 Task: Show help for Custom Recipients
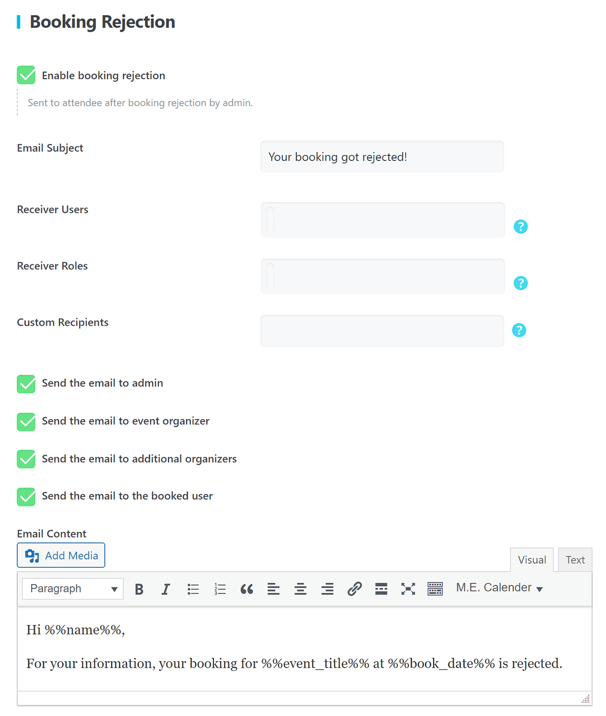click(x=519, y=330)
